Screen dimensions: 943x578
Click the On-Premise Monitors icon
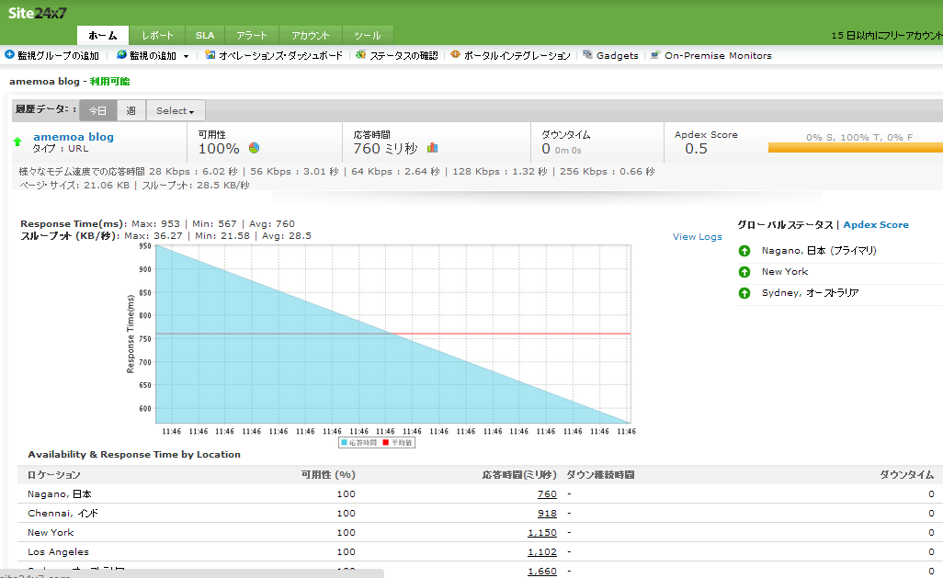654,55
